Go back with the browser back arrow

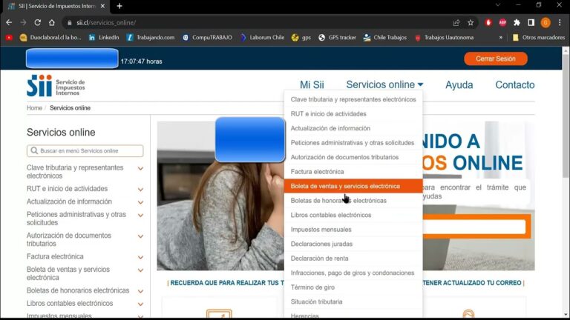click(x=9, y=22)
